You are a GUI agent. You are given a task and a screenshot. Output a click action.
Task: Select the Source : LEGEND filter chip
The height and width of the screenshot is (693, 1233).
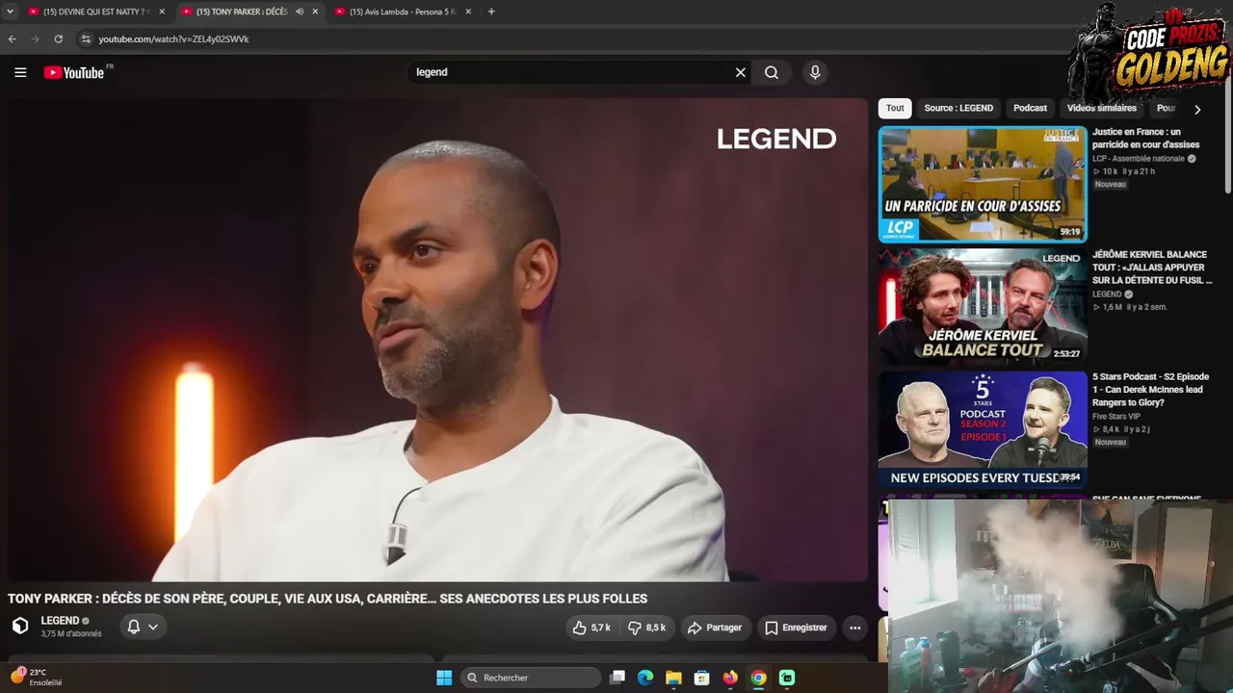pos(958,108)
